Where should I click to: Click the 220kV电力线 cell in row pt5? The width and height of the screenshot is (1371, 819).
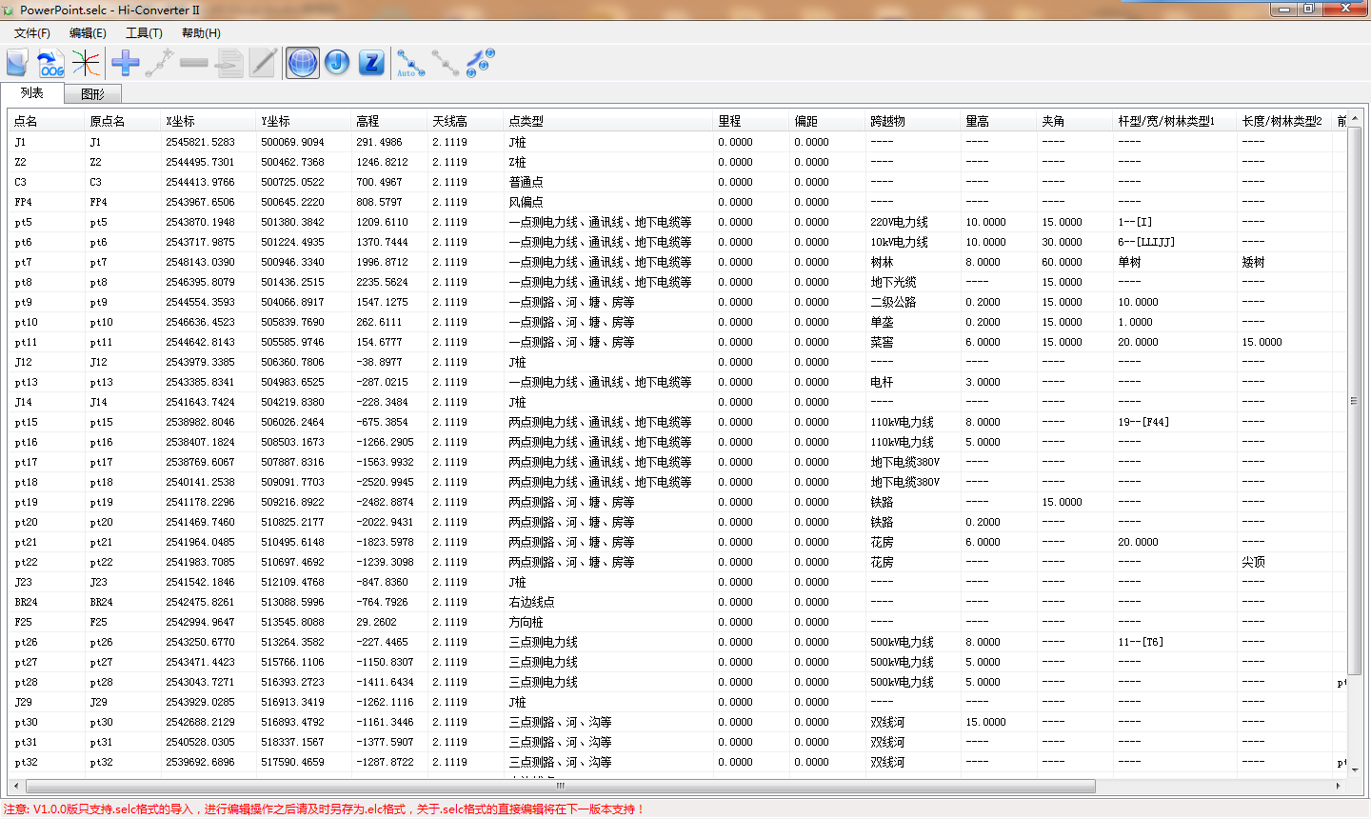point(899,222)
